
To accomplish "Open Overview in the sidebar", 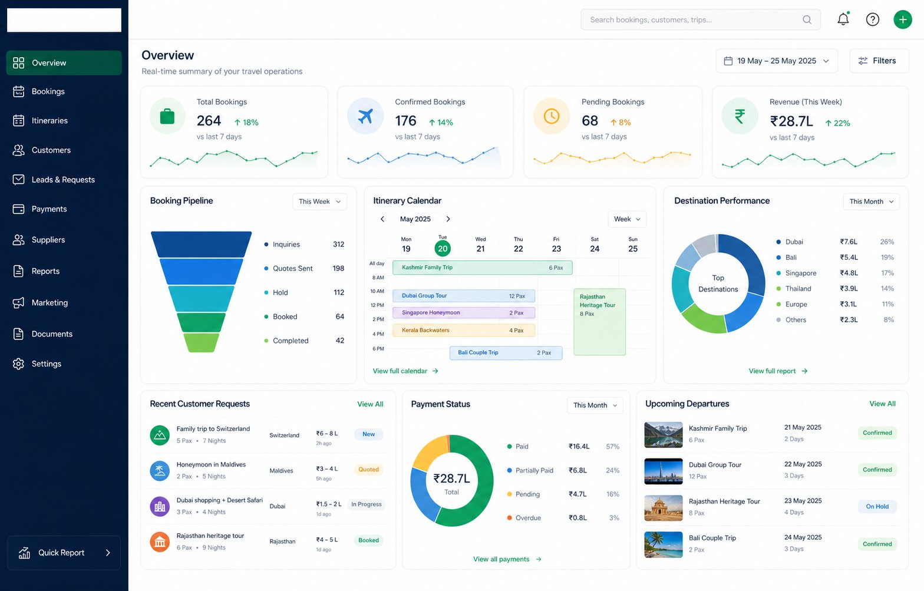I will tap(64, 62).
